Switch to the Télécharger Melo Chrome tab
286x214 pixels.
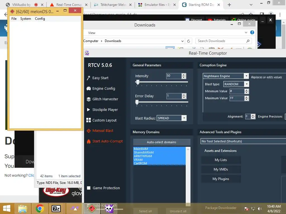pyautogui.click(x=113, y=5)
